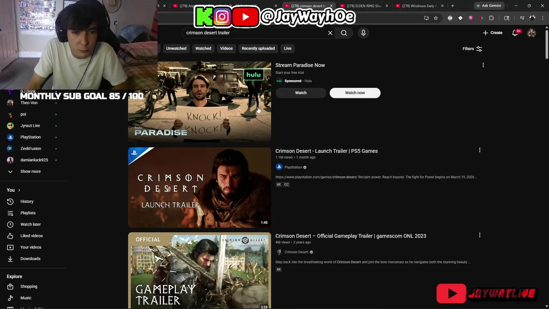
Task: Click the install app icon in address bar
Action: click(x=426, y=18)
